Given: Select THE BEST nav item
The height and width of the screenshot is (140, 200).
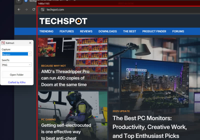Looking at the screenshot, I should pyautogui.click(x=129, y=31).
